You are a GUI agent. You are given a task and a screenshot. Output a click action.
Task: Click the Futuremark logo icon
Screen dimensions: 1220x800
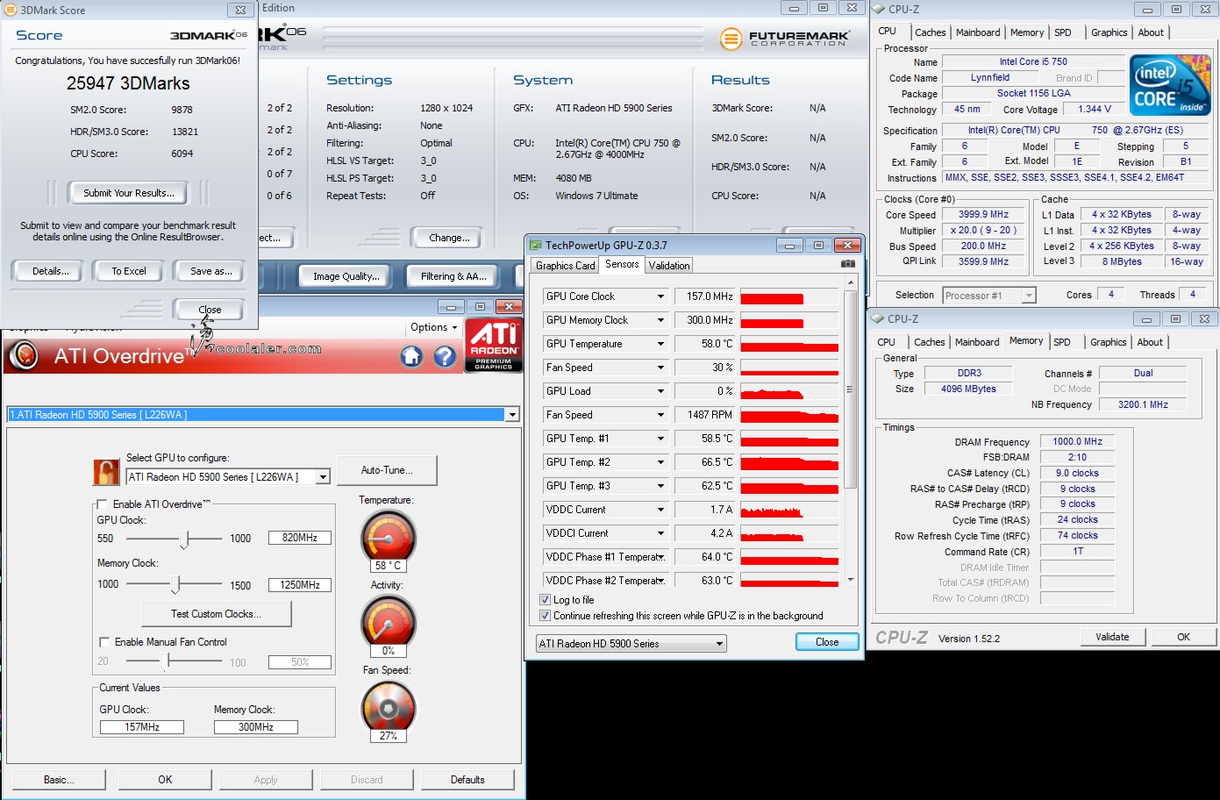pyautogui.click(x=731, y=39)
